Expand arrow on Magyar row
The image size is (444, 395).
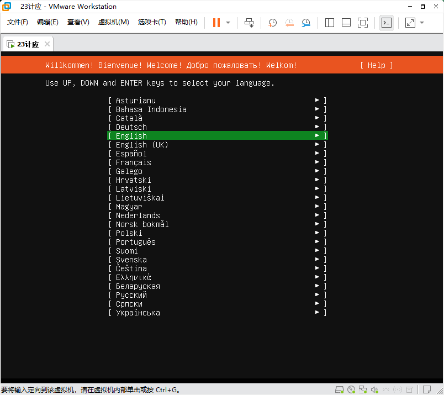(x=317, y=206)
